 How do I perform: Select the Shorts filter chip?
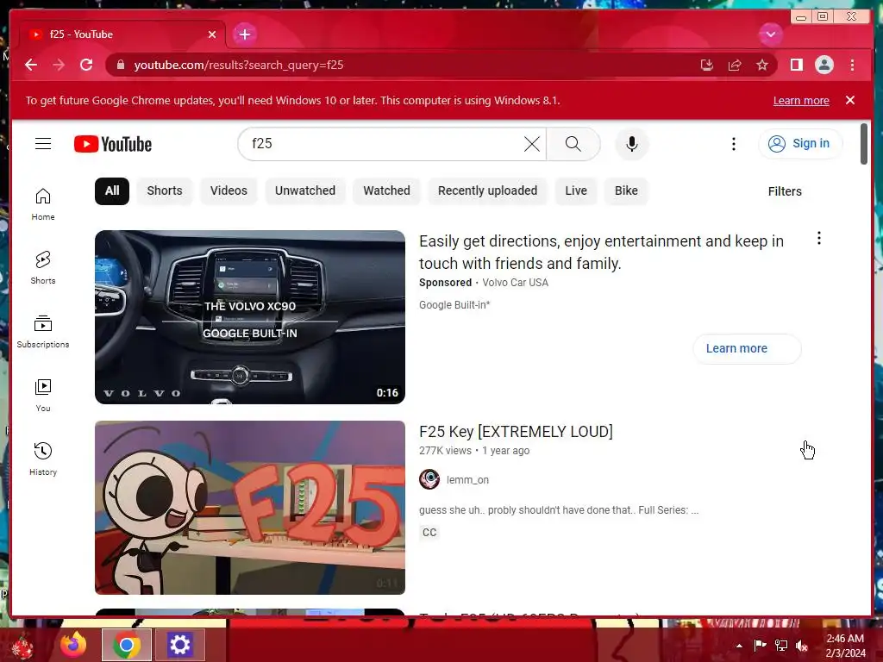pyautogui.click(x=165, y=190)
